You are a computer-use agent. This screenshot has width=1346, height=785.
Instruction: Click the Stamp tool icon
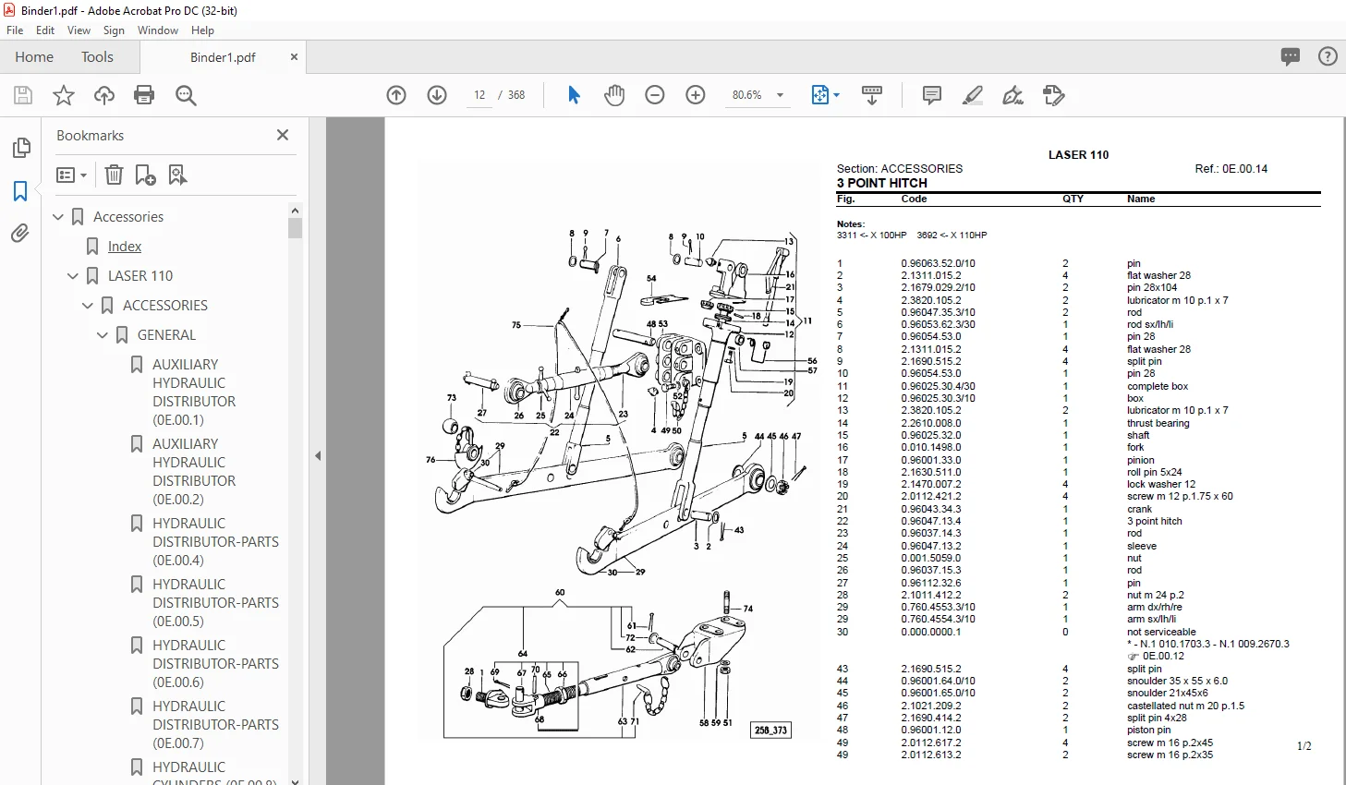pos(1054,95)
